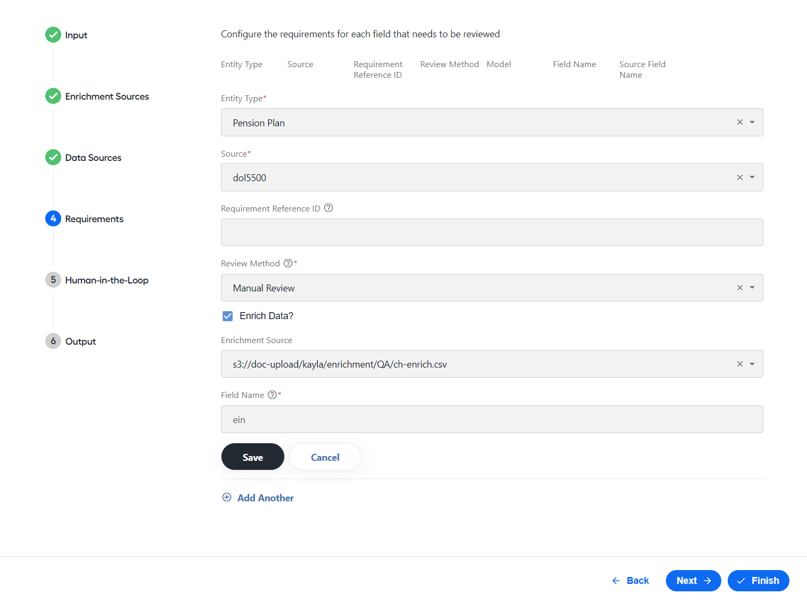Go to the Data Sources step

93,158
